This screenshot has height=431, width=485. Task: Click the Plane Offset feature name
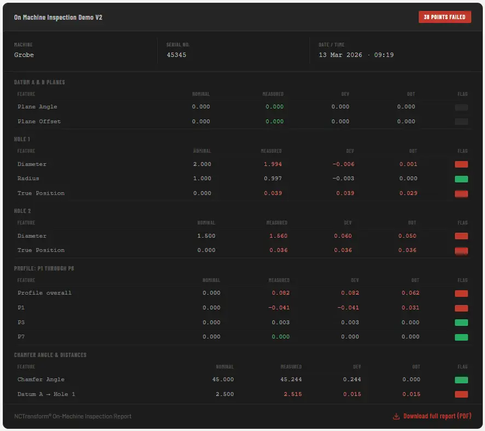point(39,121)
